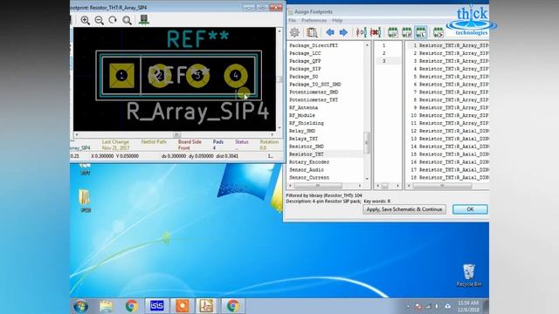Open the KiCad taskbar icon
The height and width of the screenshot is (314, 559).
pos(206,306)
